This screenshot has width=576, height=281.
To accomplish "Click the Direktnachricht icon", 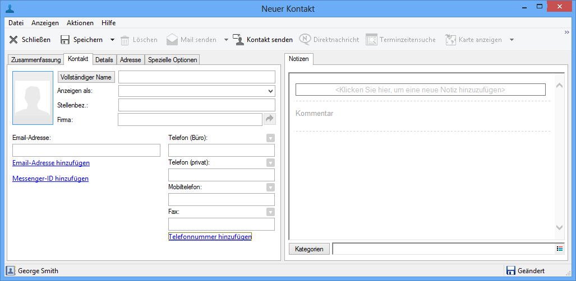I will tap(305, 40).
